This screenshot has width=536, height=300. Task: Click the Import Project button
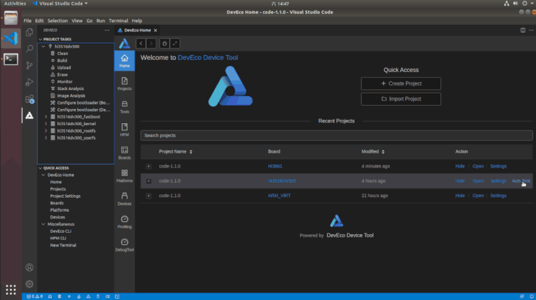coord(401,99)
